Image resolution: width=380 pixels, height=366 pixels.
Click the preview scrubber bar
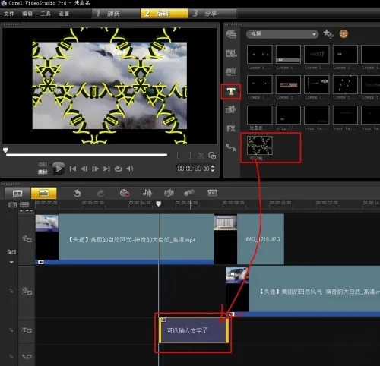click(87, 154)
